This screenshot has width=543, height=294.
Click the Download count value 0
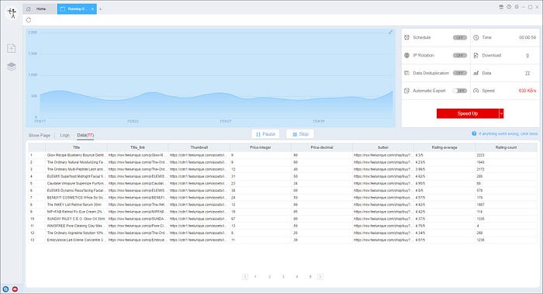(x=527, y=55)
